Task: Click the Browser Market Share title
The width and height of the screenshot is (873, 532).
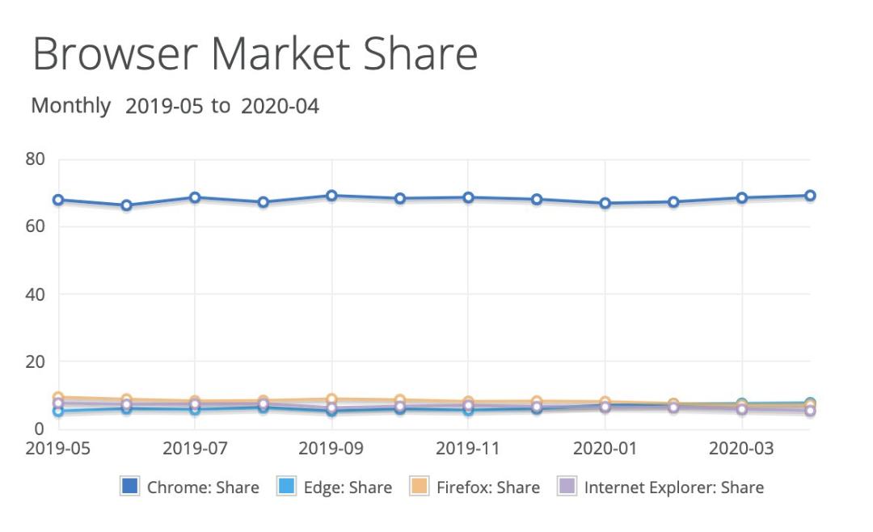Action: point(255,54)
